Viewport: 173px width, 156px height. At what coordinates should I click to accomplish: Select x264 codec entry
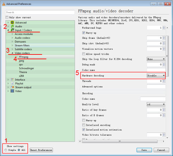21,76
